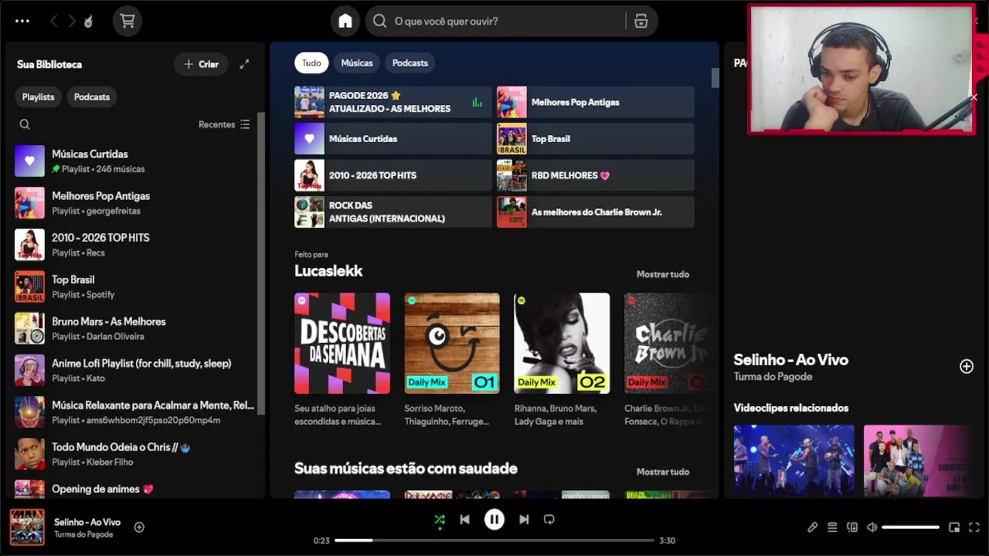This screenshot has height=556, width=989.
Task: Click Mostrar tudo for Suas músicas section
Action: [663, 472]
